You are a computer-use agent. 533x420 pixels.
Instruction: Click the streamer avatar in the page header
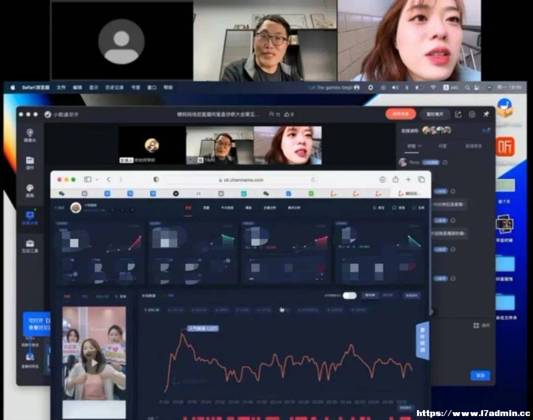click(76, 207)
